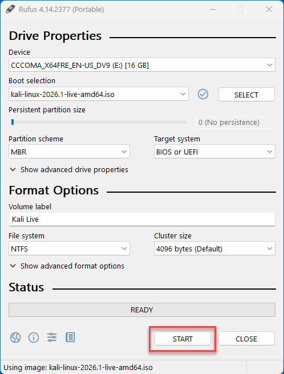
Task: Open the File system NTFS dropdown
Action: click(69, 249)
